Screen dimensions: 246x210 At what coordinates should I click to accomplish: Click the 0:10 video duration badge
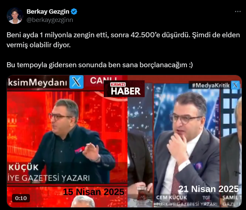pyautogui.click(x=21, y=198)
